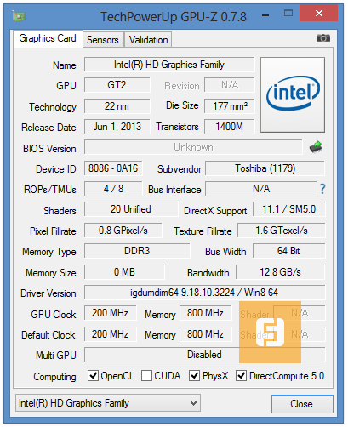Click the Subvendor field Toshiba (1179)
This screenshot has width=348, height=427.
point(265,168)
